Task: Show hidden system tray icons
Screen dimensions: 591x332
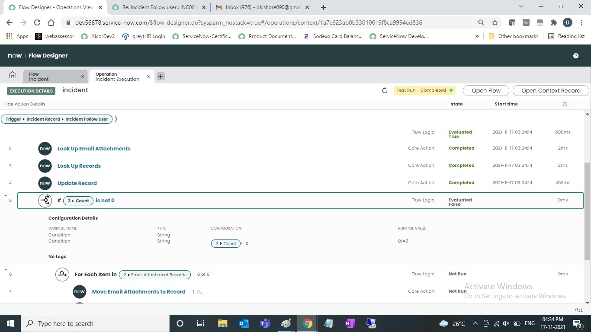Action: [x=475, y=323]
